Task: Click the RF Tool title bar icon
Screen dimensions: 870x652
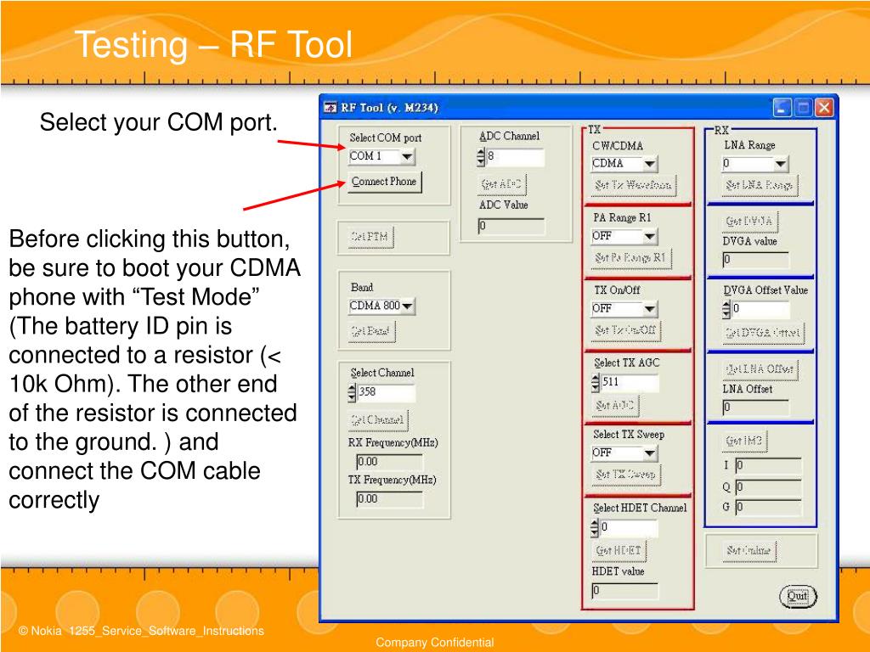Action: click(330, 108)
